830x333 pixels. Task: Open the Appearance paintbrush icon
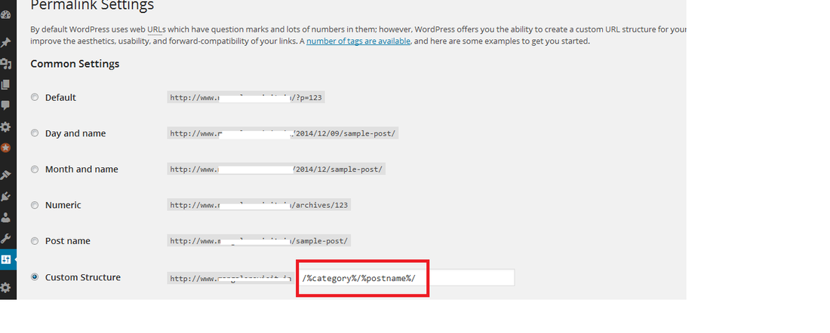(5, 175)
